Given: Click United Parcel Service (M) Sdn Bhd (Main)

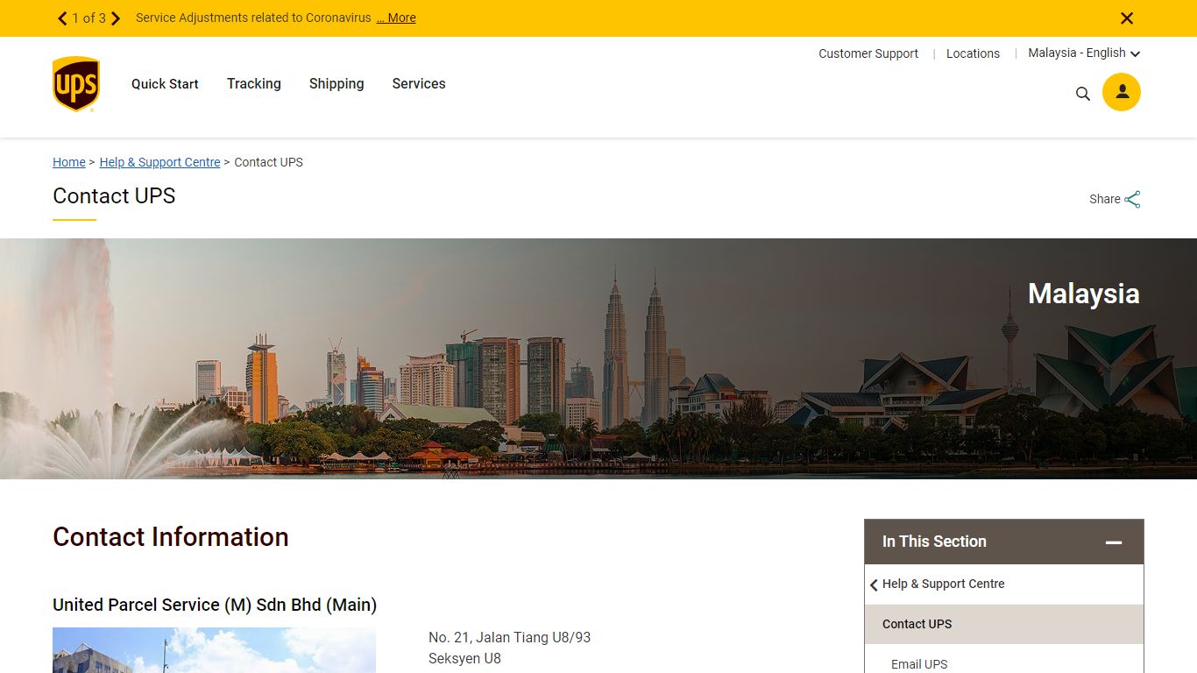Looking at the screenshot, I should click(x=215, y=605).
